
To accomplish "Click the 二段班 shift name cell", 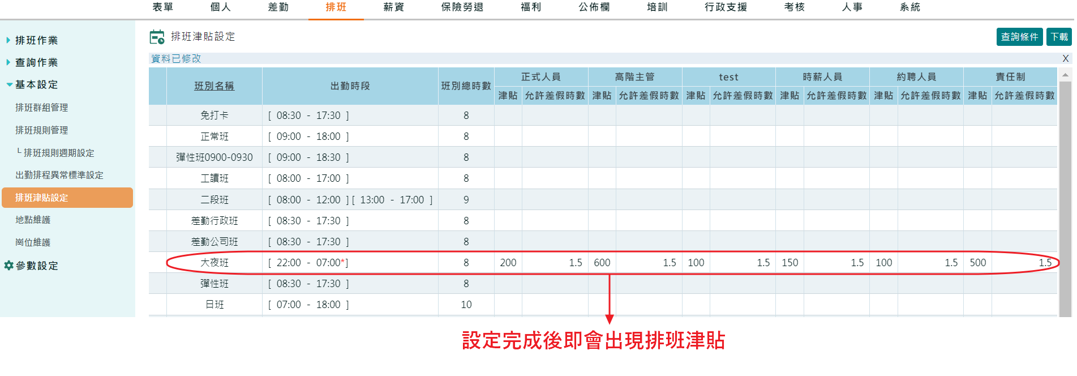I will pyautogui.click(x=214, y=200).
